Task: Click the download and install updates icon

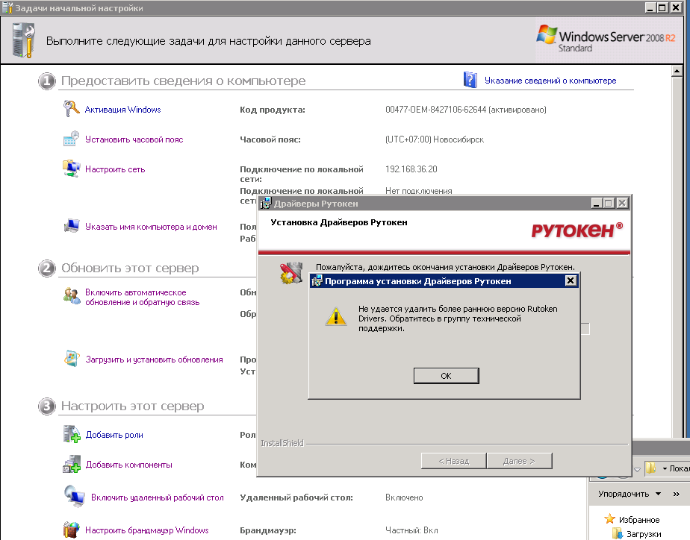Action: tap(71, 359)
